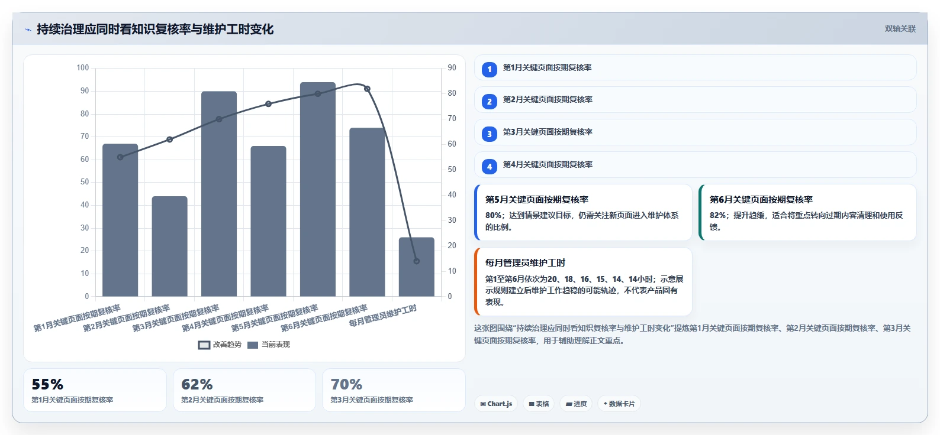
Task: Select the 每月管理员维护工时 card title
Action: coord(526,263)
